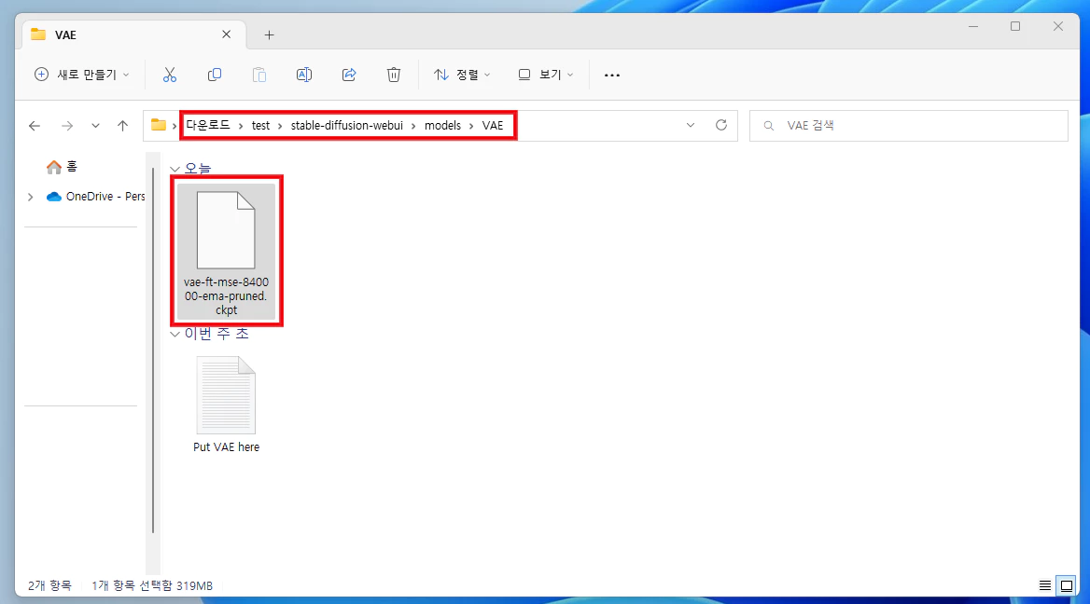The height and width of the screenshot is (604, 1090).
Task: Open the 보기 (View) dropdown
Action: pyautogui.click(x=546, y=75)
